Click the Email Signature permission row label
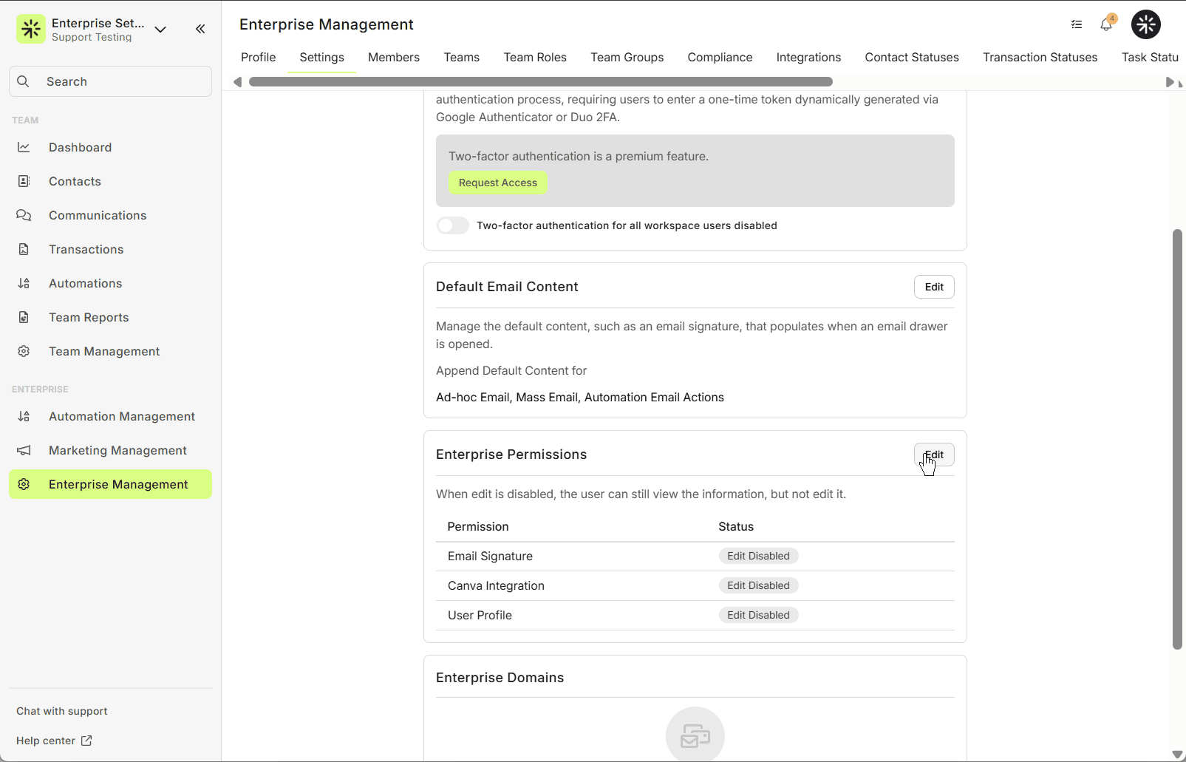This screenshot has height=762, width=1186. pyautogui.click(x=490, y=556)
